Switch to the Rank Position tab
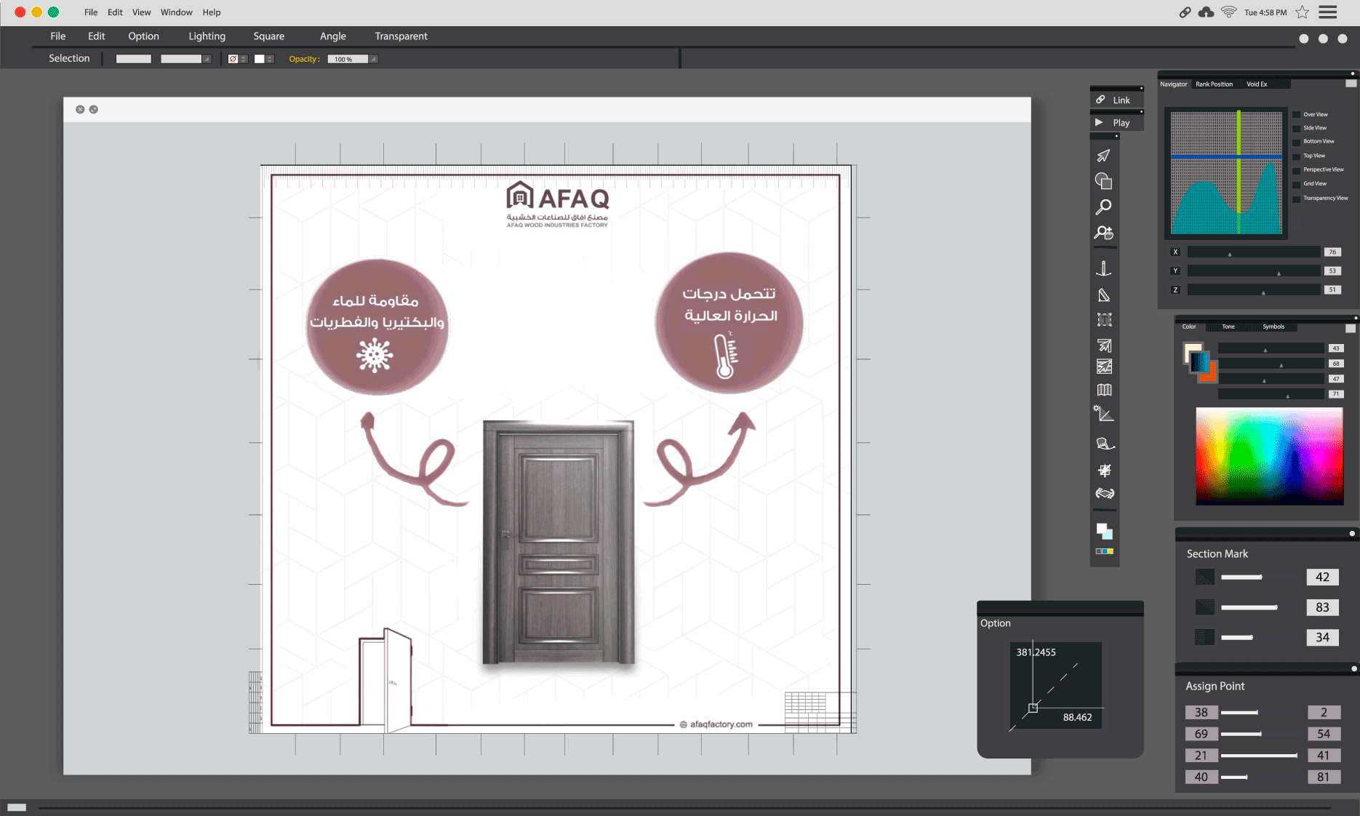Viewport: 1360px width, 816px height. [x=1214, y=84]
